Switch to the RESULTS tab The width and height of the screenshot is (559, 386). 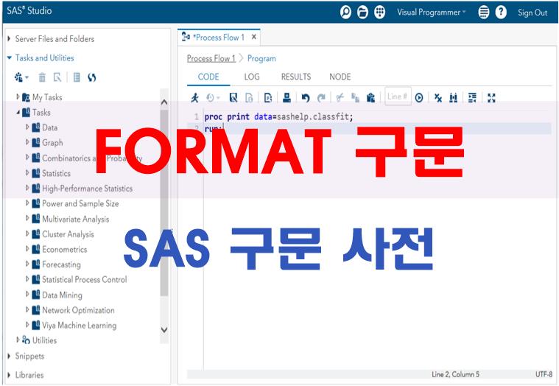[x=296, y=77]
